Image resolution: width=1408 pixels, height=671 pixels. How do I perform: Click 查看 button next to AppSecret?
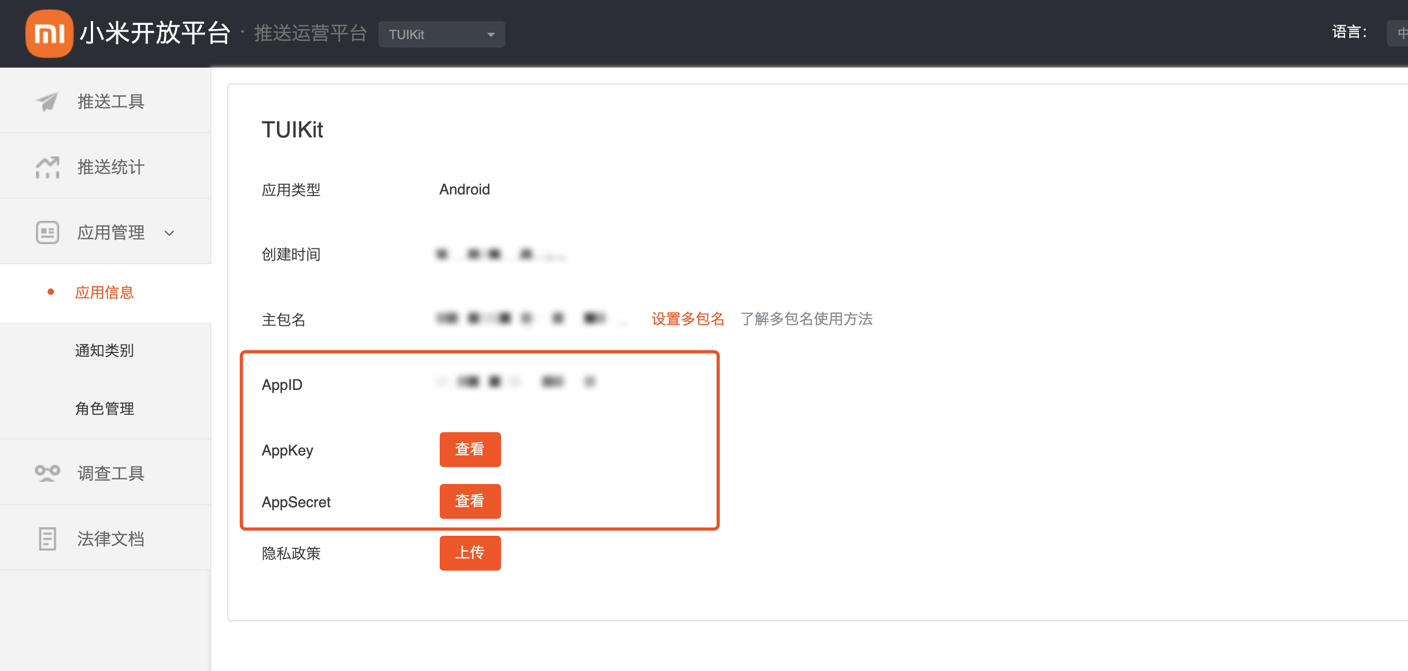(x=469, y=501)
